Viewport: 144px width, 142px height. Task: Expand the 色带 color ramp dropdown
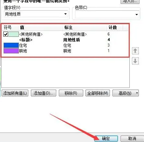pyautogui.click(x=107, y=14)
